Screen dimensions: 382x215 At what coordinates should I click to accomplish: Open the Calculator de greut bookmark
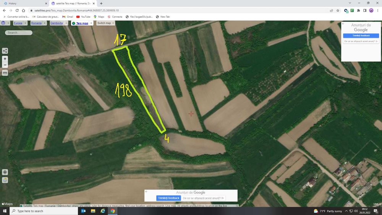click(x=45, y=17)
